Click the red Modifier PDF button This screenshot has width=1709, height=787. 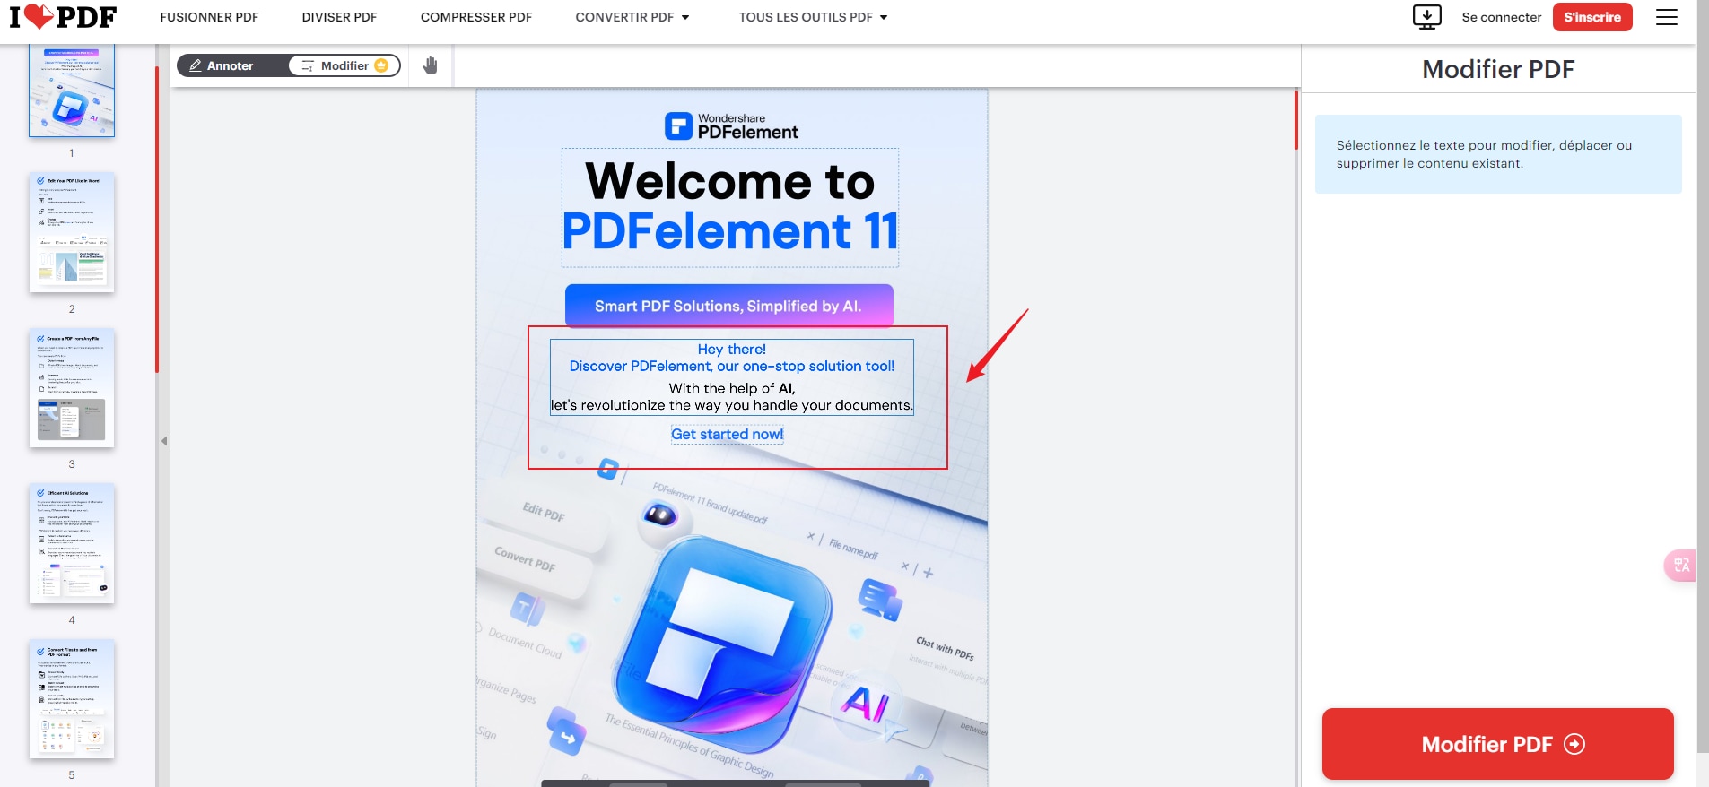point(1497,744)
